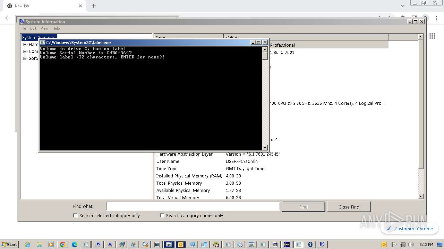Click the Close Find button
The height and width of the screenshot is (249, 444).
(349, 207)
